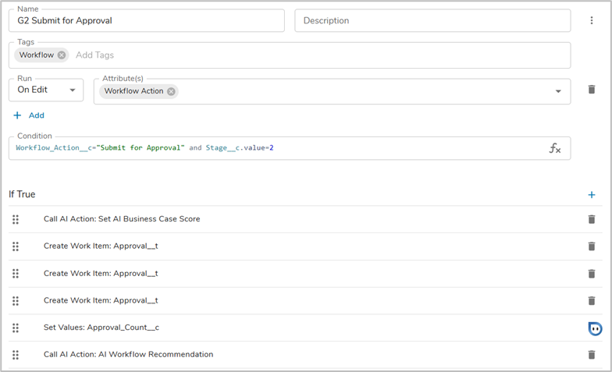Image resolution: width=612 pixels, height=372 pixels.
Task: Click drag handle for Set Values action
Action: coord(16,328)
